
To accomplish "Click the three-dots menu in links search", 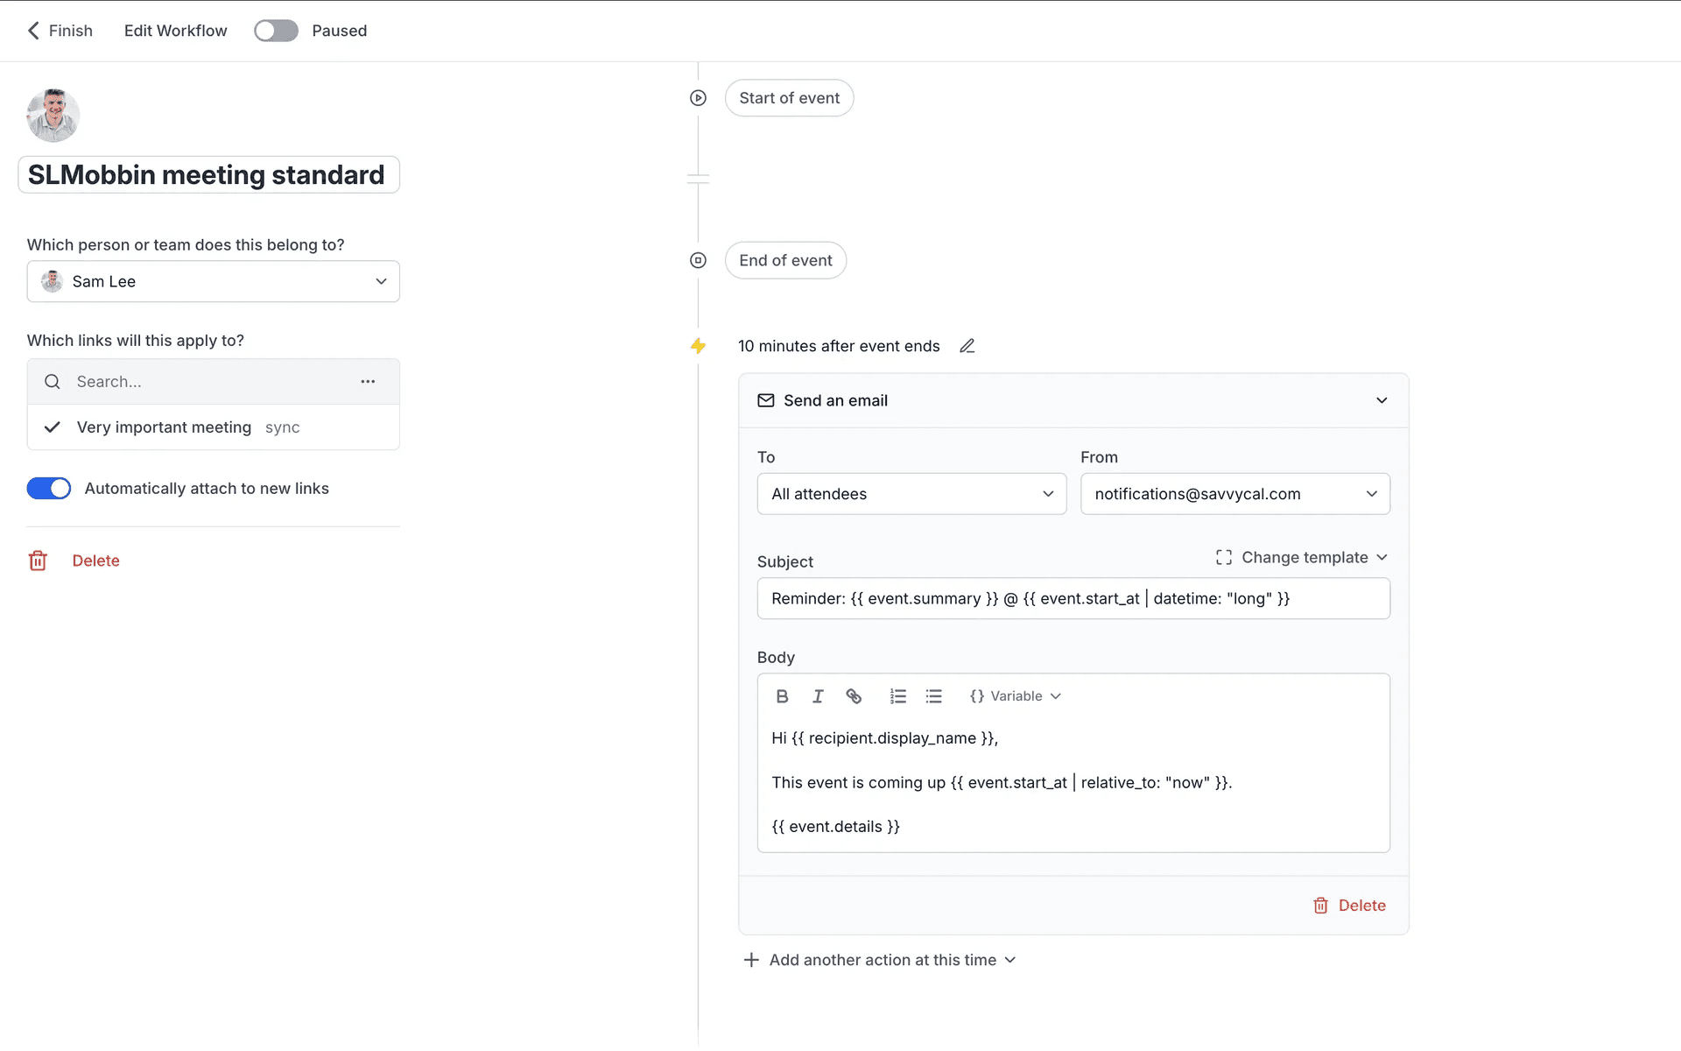I will [368, 382].
